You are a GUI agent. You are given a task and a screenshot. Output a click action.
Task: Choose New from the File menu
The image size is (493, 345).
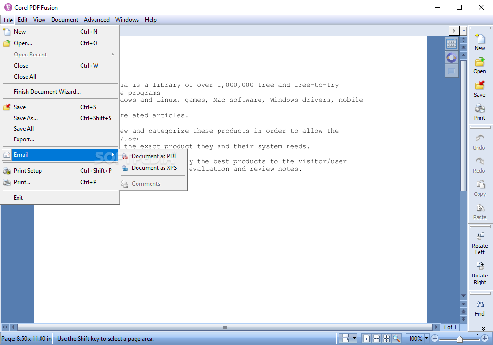click(60, 32)
